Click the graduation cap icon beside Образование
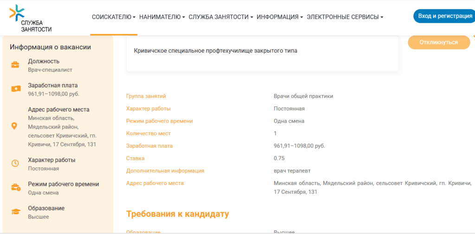Image resolution: width=475 pixels, height=234 pixels. tap(15, 212)
